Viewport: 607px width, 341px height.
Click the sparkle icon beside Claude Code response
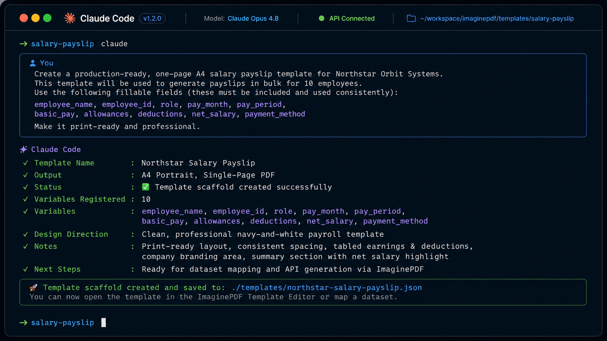pyautogui.click(x=24, y=149)
